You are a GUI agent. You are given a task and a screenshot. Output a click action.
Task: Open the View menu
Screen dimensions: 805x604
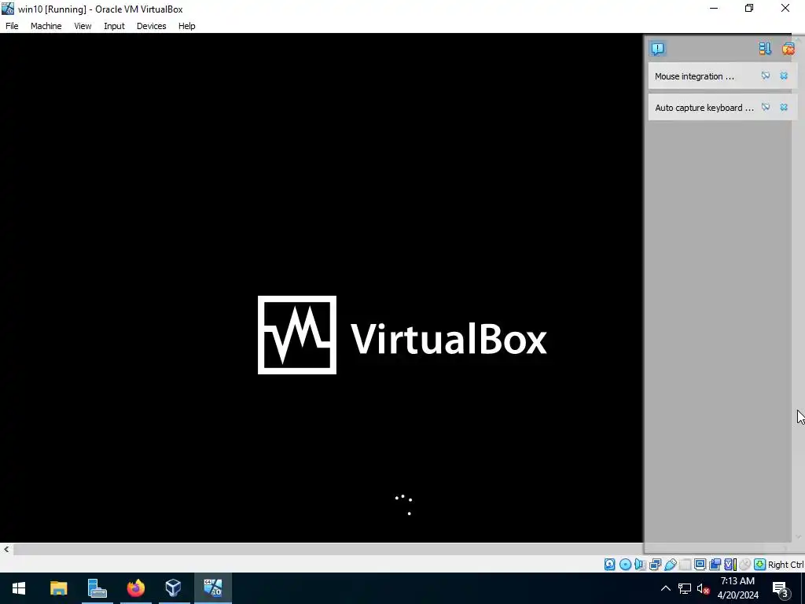pyautogui.click(x=83, y=26)
